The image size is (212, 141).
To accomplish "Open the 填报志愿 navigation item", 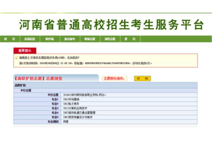I will point(90,39).
